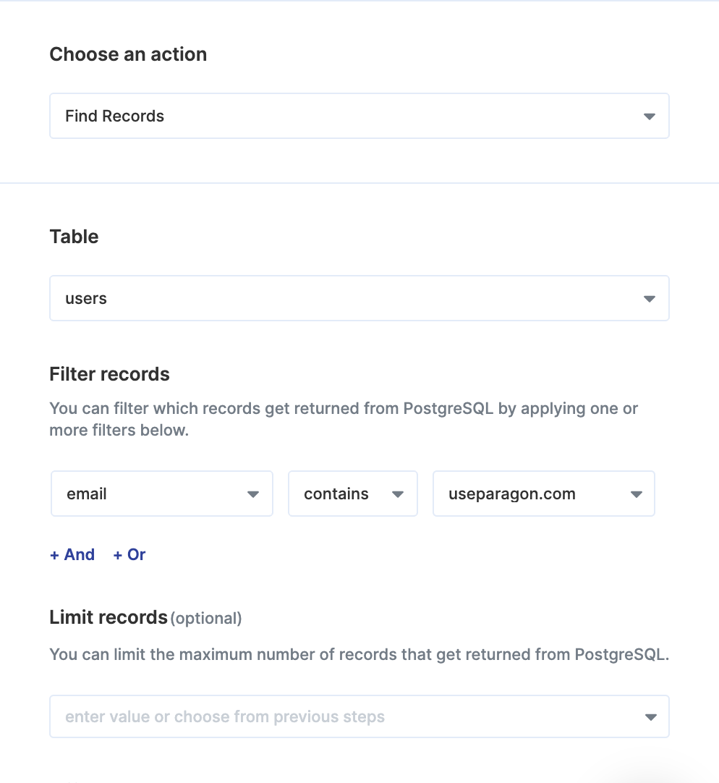The width and height of the screenshot is (719, 783).
Task: Open the Find Records action selector
Action: [359, 116]
